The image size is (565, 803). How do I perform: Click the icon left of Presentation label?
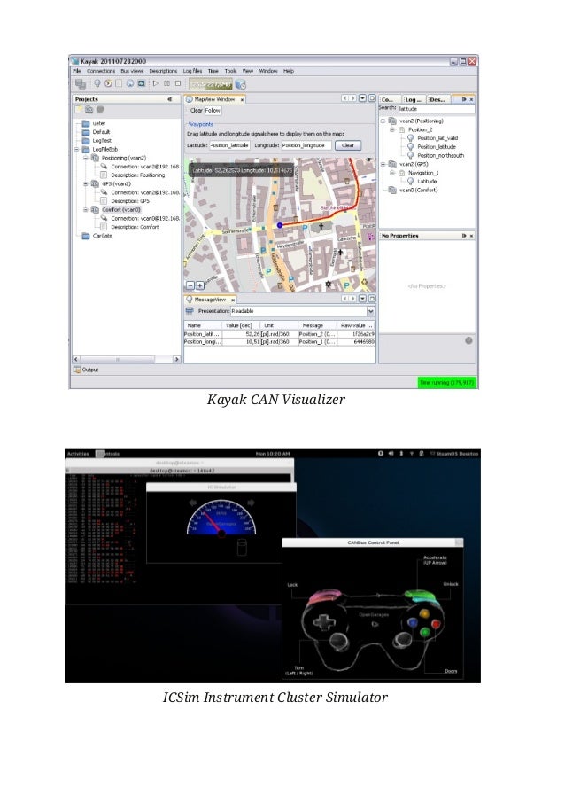click(x=190, y=311)
